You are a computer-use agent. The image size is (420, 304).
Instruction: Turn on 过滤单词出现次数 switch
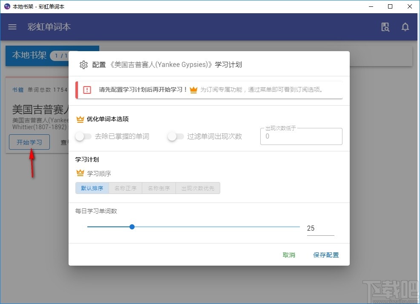click(x=175, y=136)
